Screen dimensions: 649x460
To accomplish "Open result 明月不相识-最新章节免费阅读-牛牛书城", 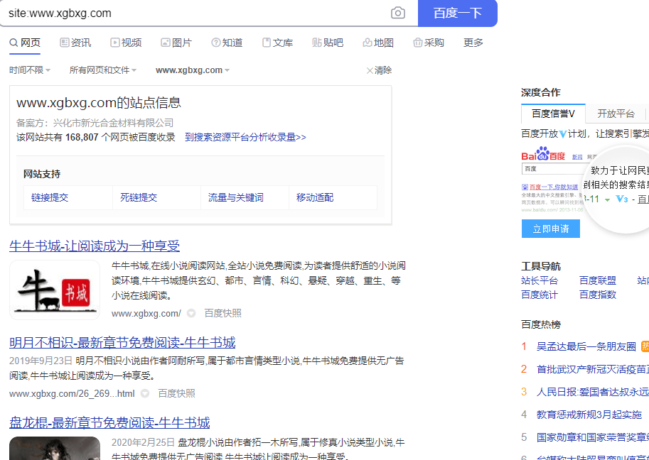I will [122, 343].
